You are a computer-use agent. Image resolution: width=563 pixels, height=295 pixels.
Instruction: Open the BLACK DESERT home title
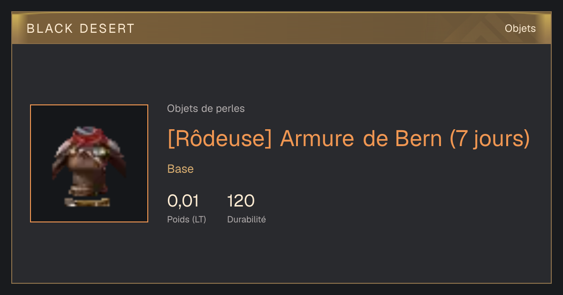(x=81, y=29)
